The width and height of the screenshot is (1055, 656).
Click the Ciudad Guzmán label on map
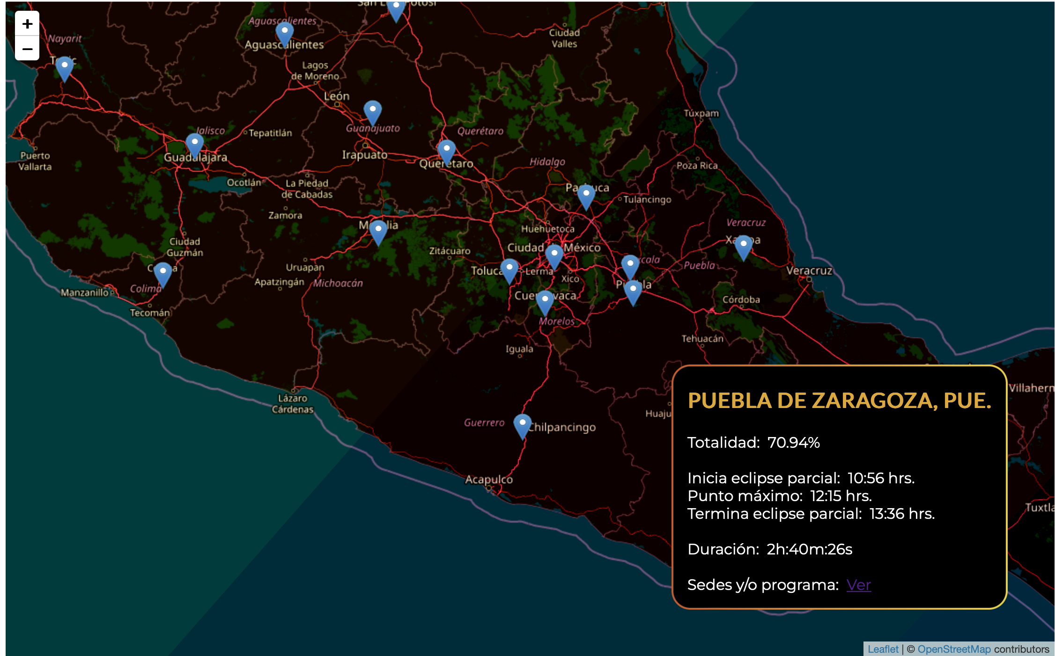pyautogui.click(x=185, y=247)
